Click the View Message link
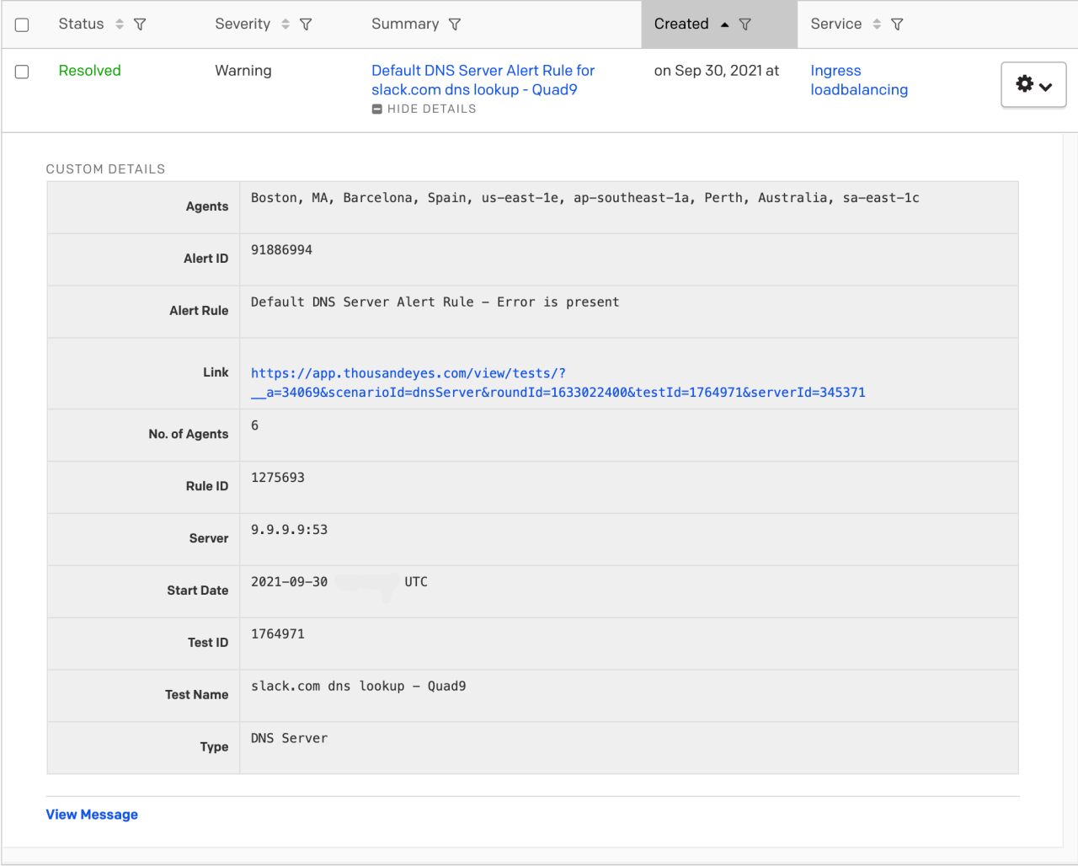Image resolution: width=1078 pixels, height=866 pixels. click(92, 815)
